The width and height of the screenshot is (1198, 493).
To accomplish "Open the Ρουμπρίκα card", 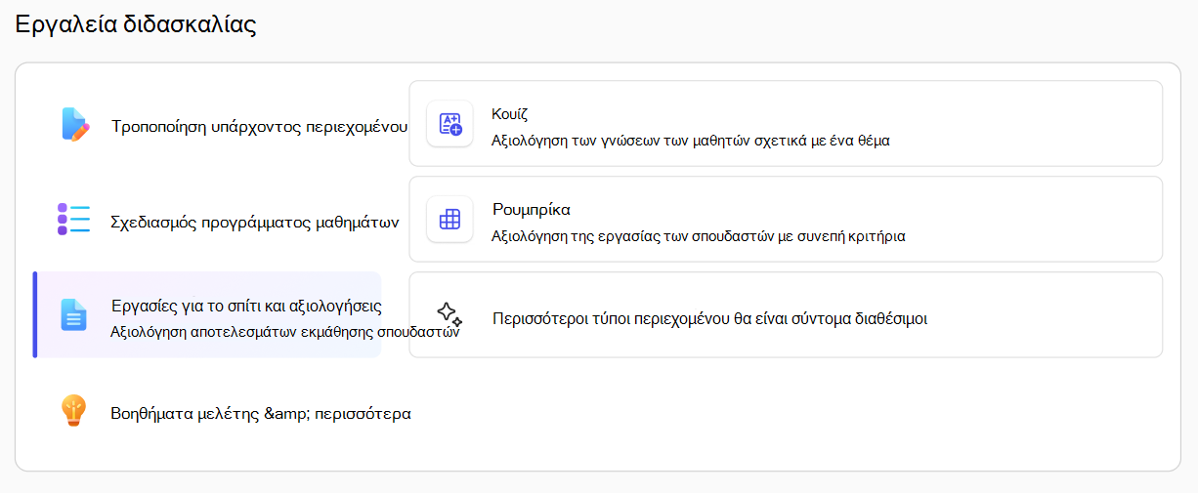I will point(786,220).
